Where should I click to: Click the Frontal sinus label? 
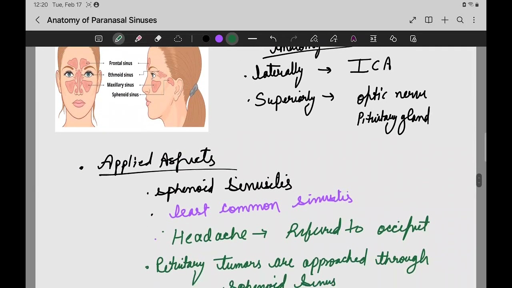120,63
